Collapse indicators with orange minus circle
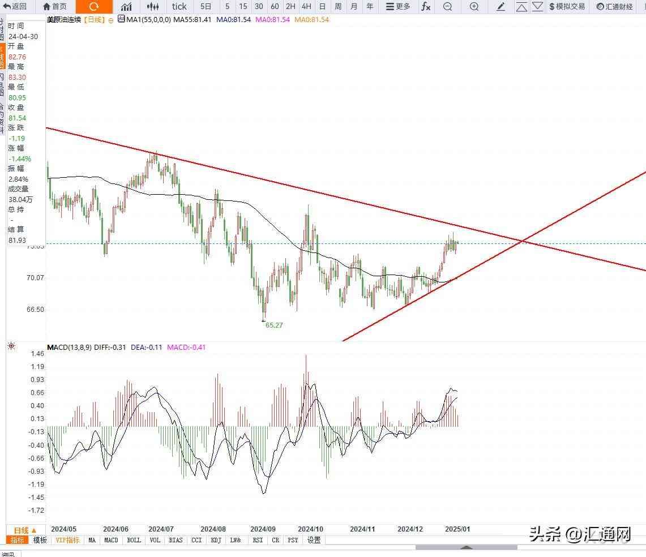 click(x=110, y=20)
